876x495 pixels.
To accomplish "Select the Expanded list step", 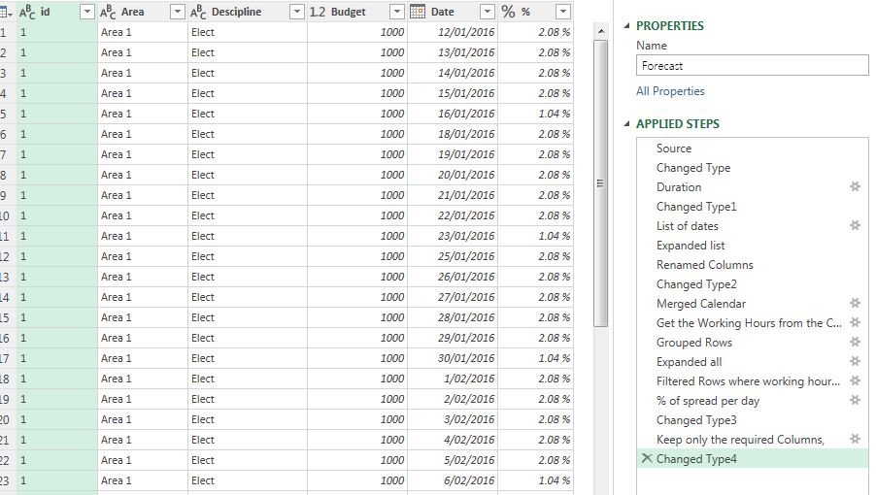I will [691, 246].
